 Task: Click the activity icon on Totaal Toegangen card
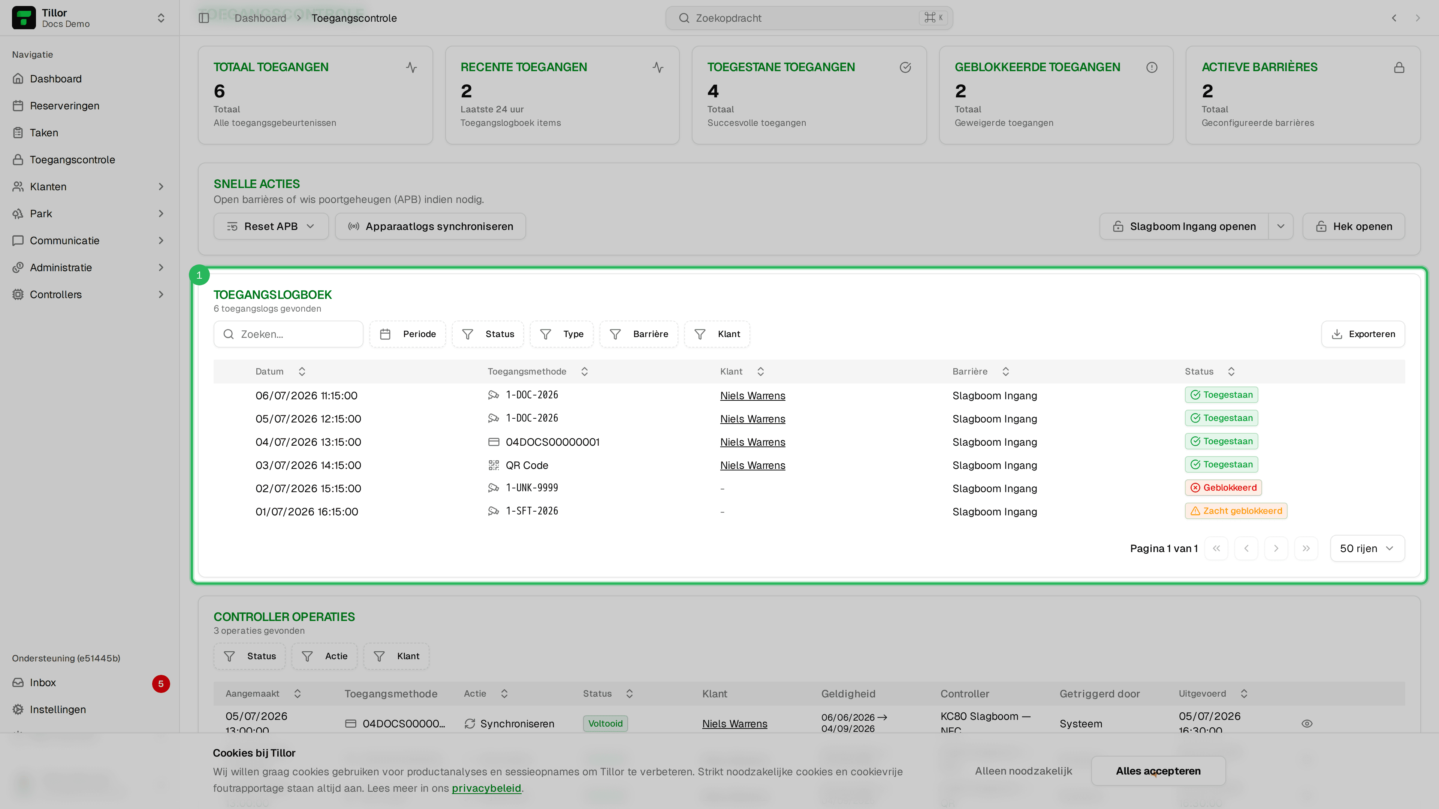click(411, 67)
